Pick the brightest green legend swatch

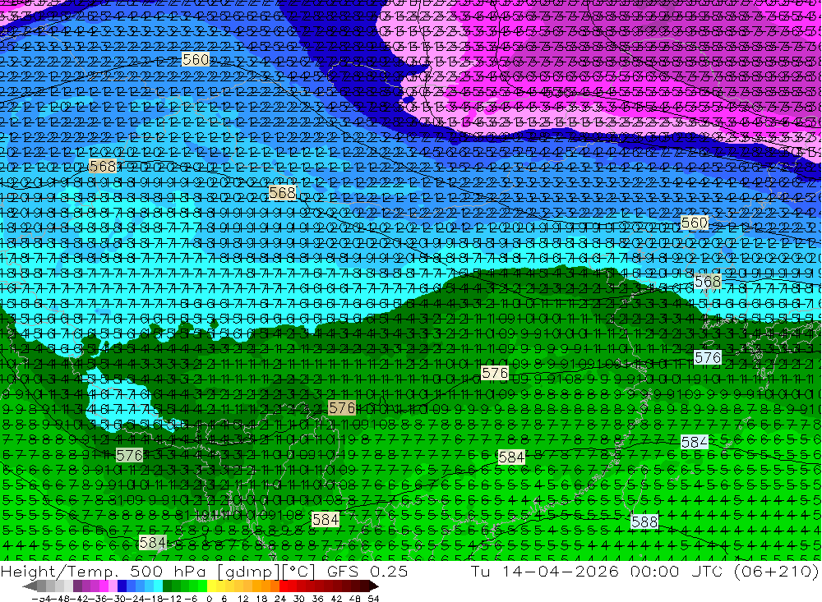[202, 586]
